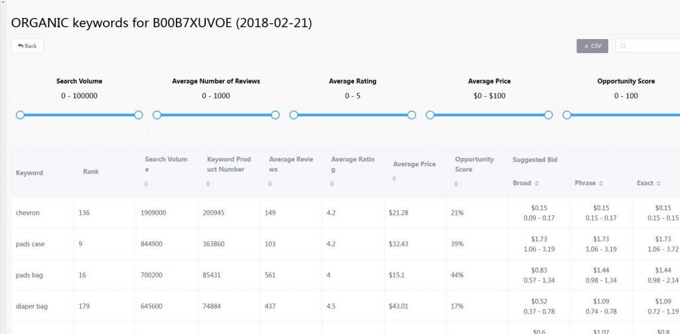The image size is (680, 334).
Task: Sort by Average Reviews column arrows
Action: coord(271,184)
